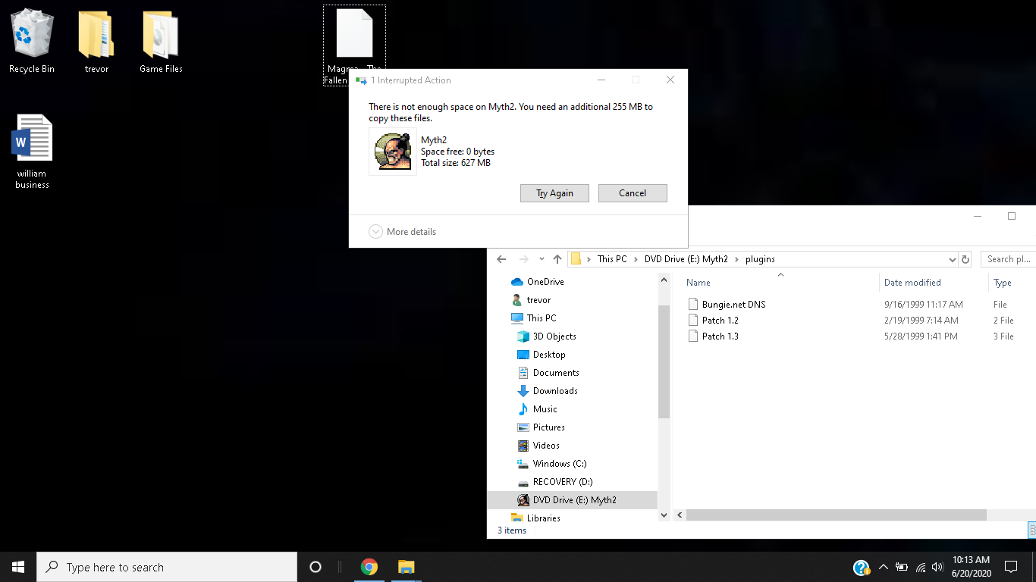Click the Myth2 disc icon in dialog
The height and width of the screenshot is (582, 1036).
[x=392, y=151]
